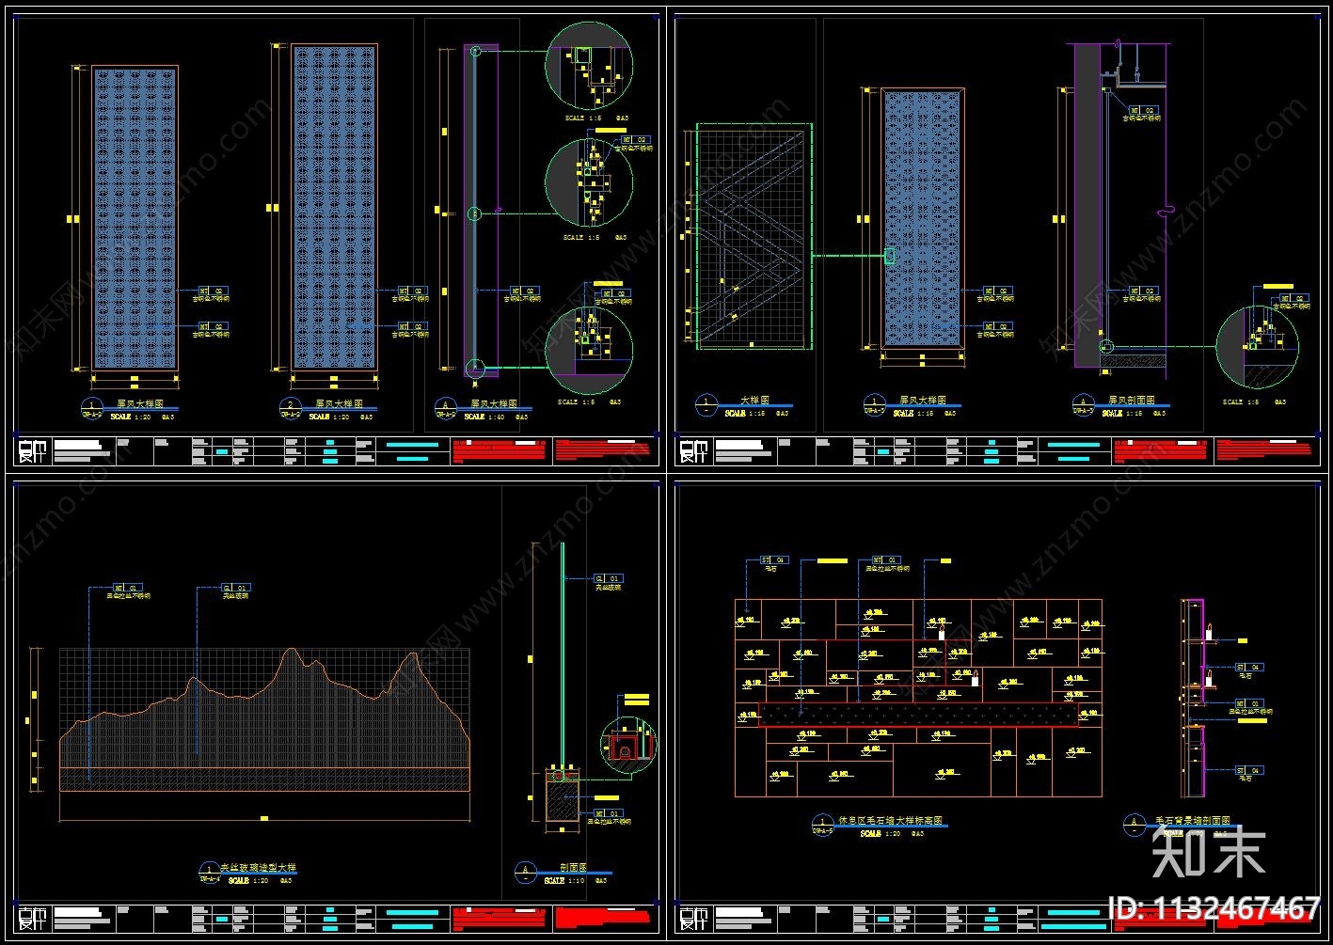Click the circular floor detail in the top-right sheet

pyautogui.click(x=1258, y=347)
